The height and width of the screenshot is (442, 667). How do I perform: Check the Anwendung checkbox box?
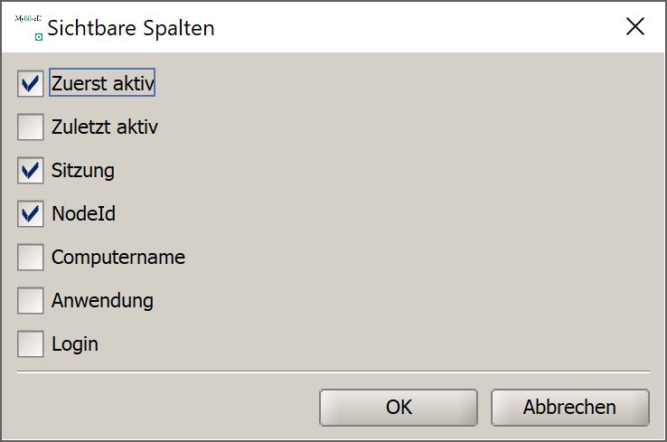(30, 300)
